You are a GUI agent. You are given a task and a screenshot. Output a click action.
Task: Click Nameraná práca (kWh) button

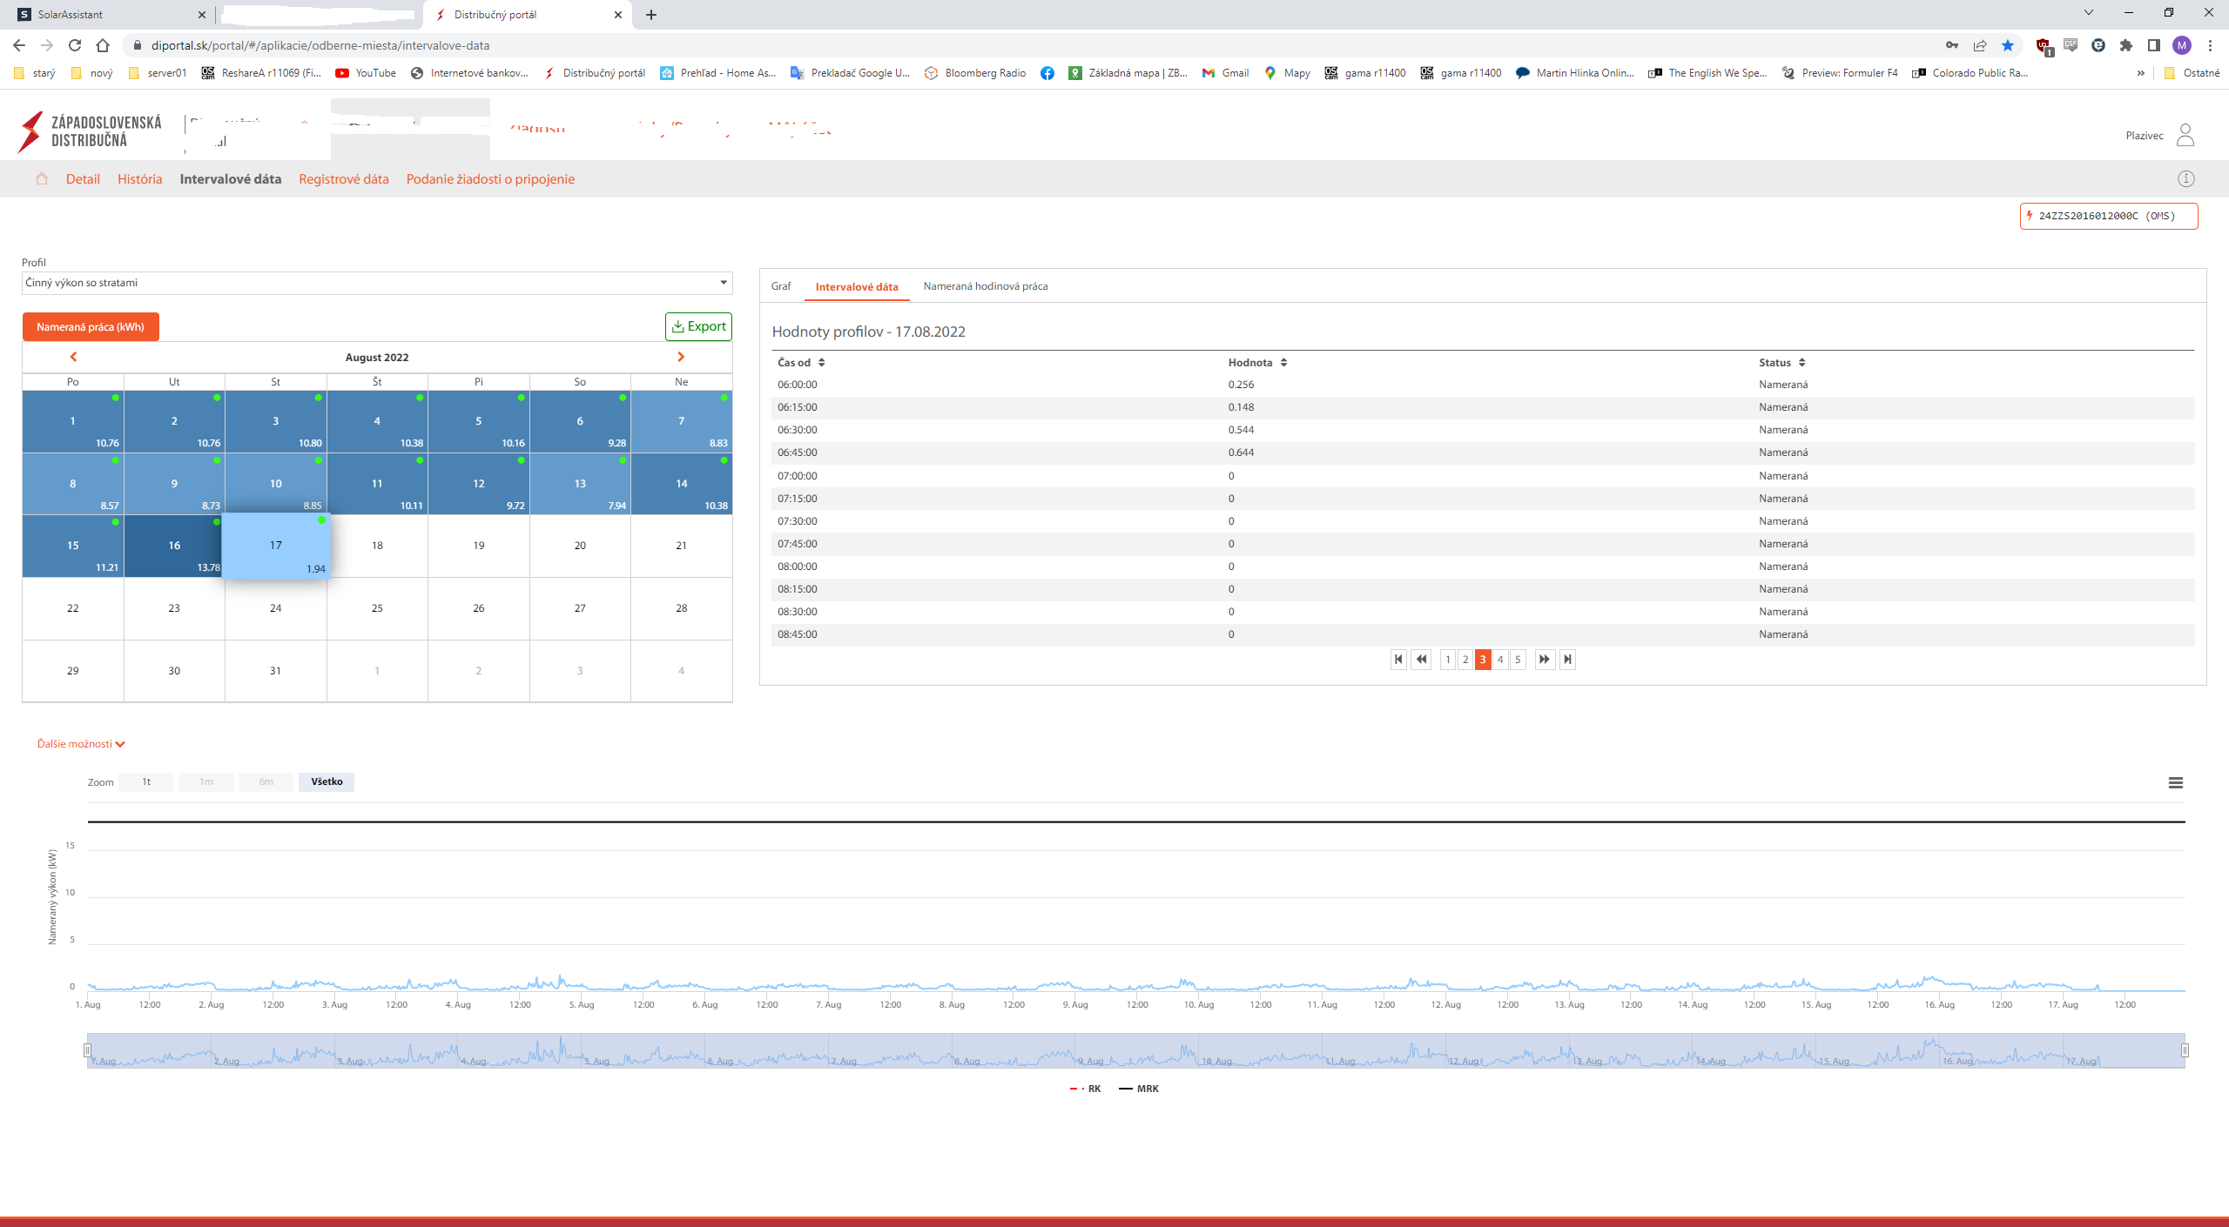coord(91,326)
